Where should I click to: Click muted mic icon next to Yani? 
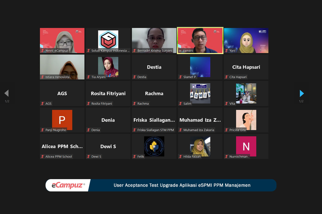(227, 51)
